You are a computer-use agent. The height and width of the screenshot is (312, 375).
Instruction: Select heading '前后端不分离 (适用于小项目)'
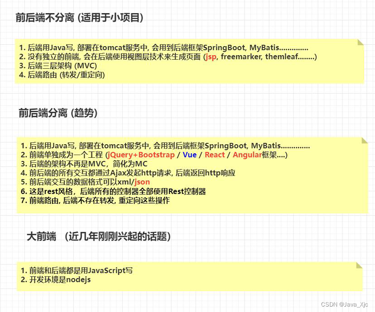point(79,18)
